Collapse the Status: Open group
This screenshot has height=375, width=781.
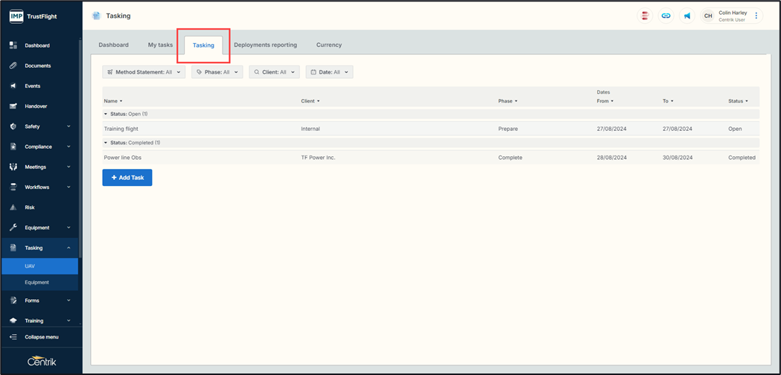pyautogui.click(x=106, y=115)
